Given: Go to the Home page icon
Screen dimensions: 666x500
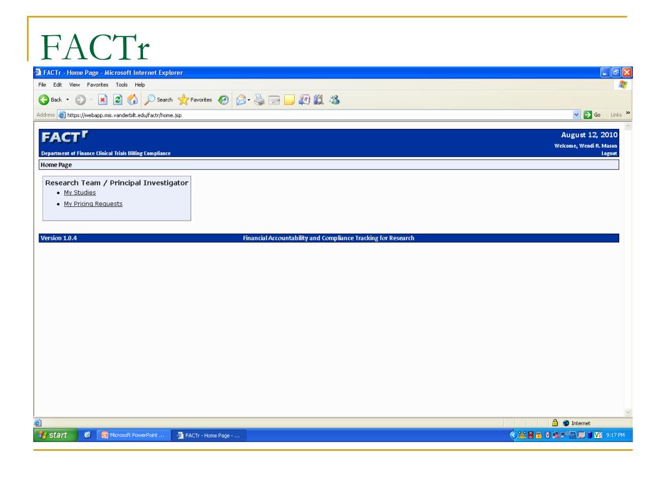Looking at the screenshot, I should [133, 100].
